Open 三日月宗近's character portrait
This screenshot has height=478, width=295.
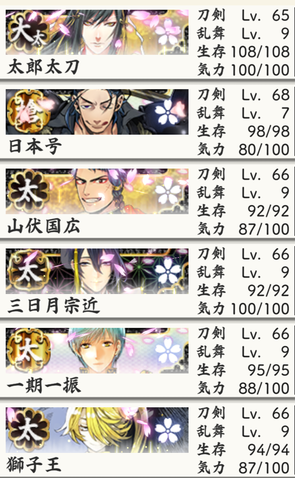click(97, 271)
